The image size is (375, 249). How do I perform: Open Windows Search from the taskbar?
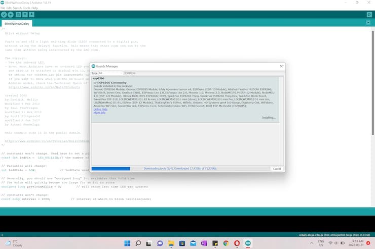point(138,243)
